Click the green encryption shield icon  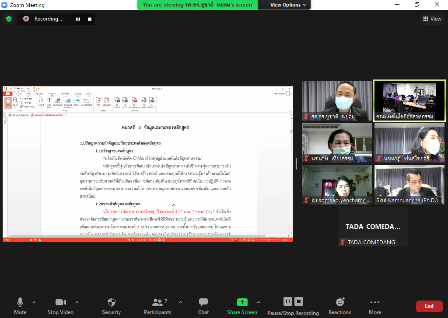9,19
